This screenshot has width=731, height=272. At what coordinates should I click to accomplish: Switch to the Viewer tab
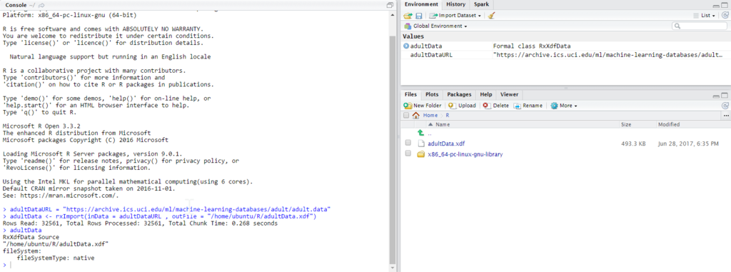click(x=509, y=94)
